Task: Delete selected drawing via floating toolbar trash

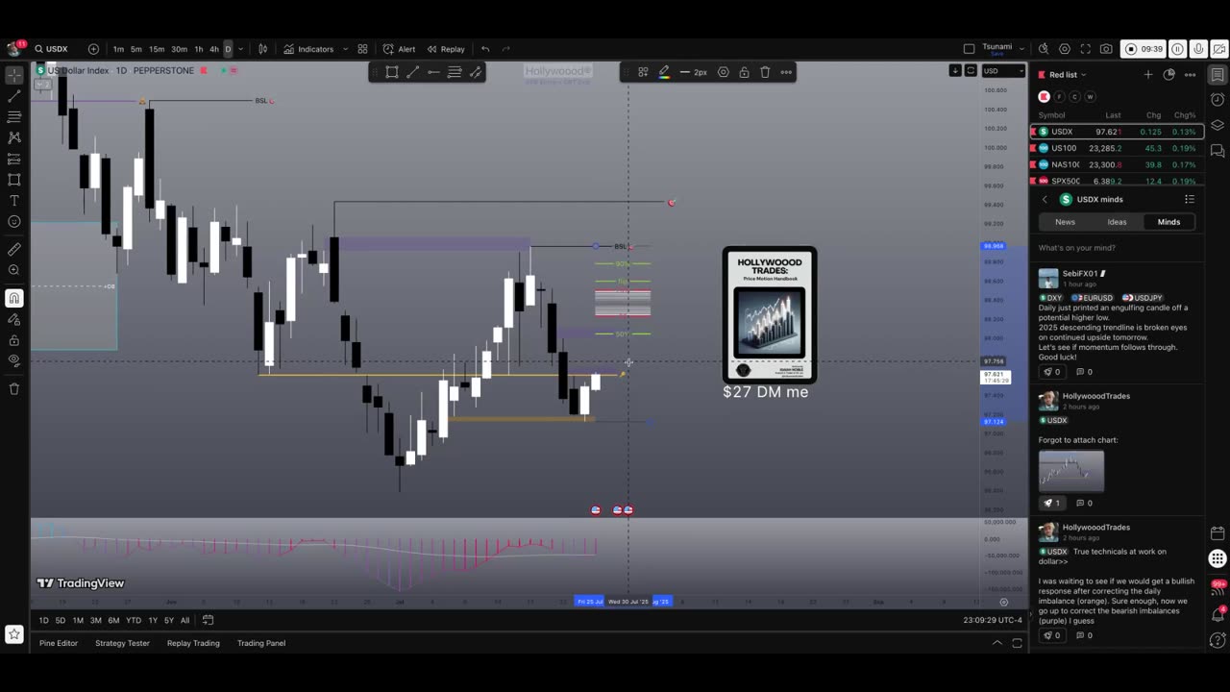Action: click(x=765, y=72)
